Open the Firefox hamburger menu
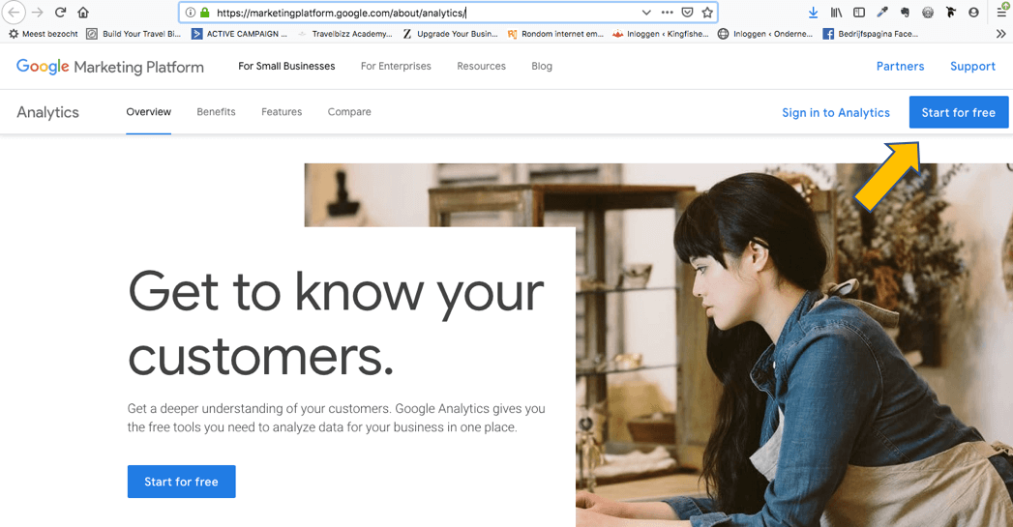 coord(1002,13)
